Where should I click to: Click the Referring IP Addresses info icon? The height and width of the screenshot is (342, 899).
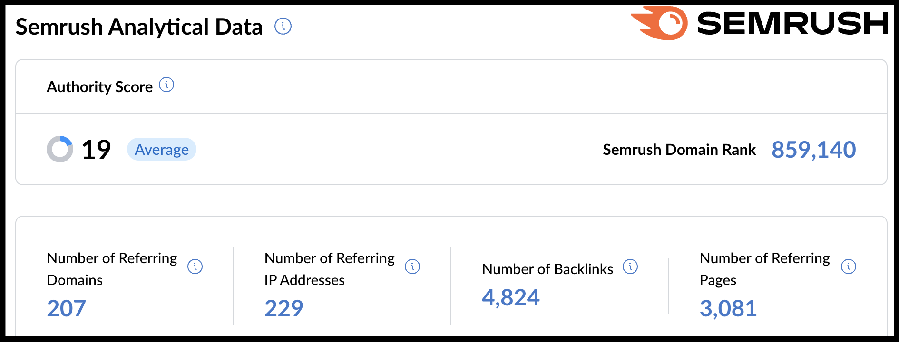413,266
